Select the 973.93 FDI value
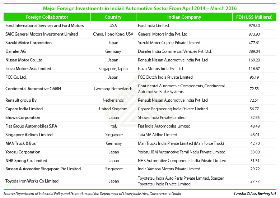 pos(254,34)
